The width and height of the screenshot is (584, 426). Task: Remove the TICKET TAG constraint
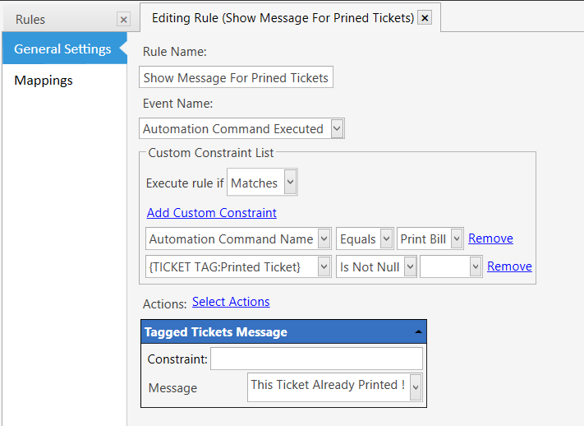pos(509,266)
